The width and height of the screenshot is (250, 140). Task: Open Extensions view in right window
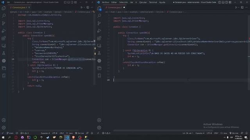coord(99,38)
